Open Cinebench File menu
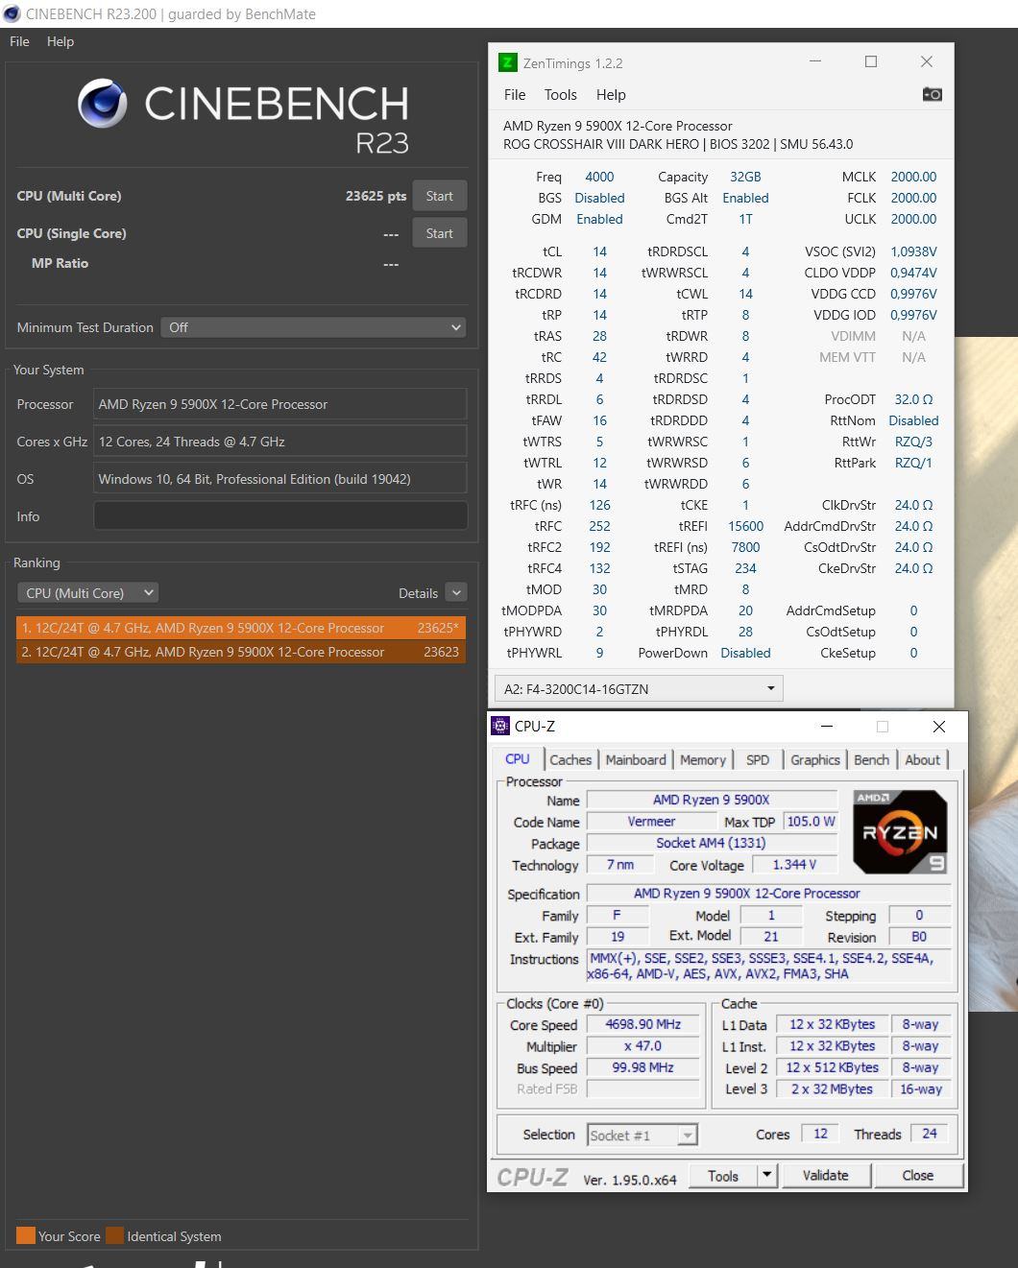 [x=19, y=41]
